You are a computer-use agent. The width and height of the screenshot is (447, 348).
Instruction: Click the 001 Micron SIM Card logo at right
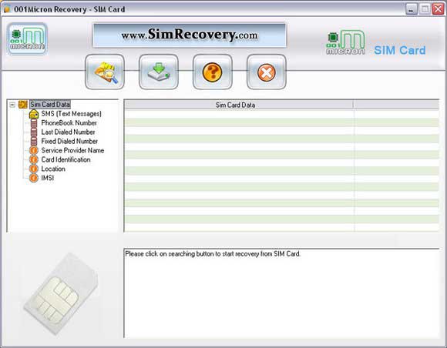(376, 43)
